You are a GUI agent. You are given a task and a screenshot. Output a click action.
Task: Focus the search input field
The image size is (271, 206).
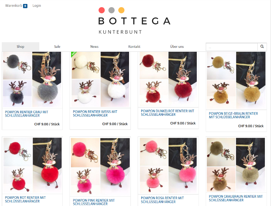point(232,47)
